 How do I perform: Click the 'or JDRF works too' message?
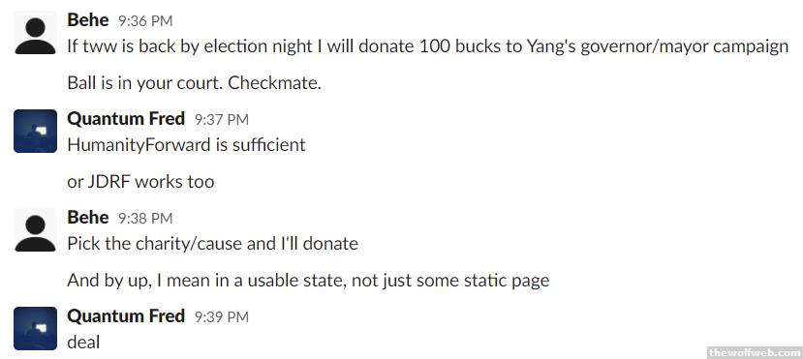point(140,182)
